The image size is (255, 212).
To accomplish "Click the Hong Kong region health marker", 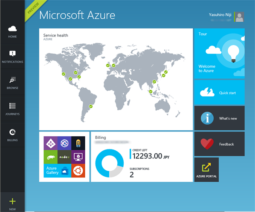I will point(154,82).
